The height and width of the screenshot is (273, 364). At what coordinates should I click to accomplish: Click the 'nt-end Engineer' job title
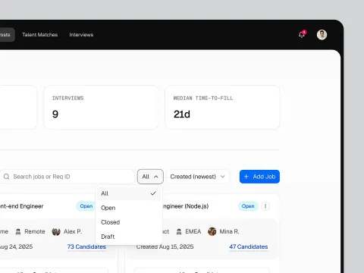21,206
